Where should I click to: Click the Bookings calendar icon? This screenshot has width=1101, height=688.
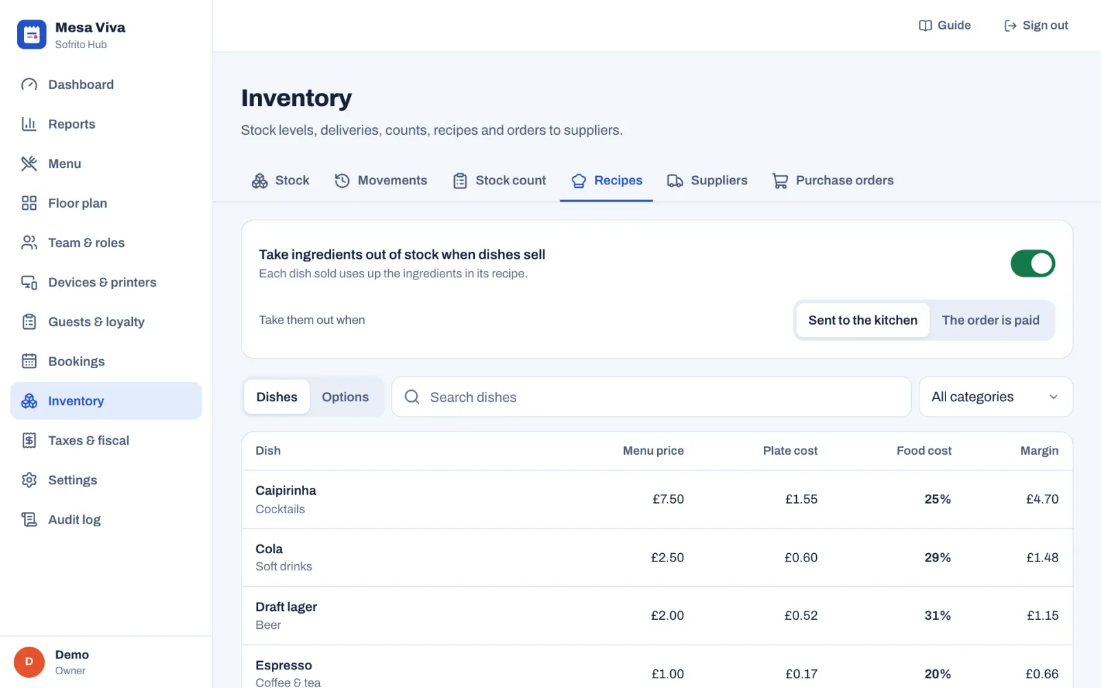coord(29,361)
